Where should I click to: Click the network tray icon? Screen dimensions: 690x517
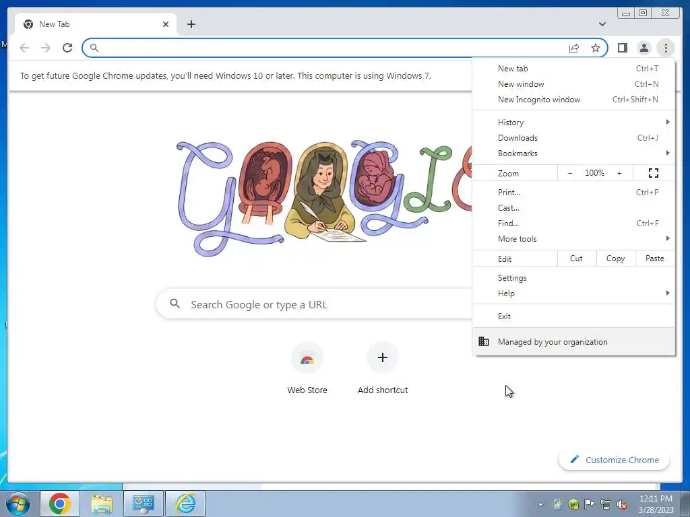coord(606,504)
